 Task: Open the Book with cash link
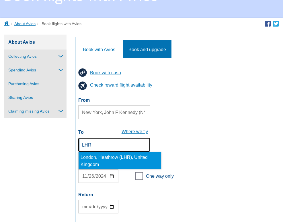[106, 73]
